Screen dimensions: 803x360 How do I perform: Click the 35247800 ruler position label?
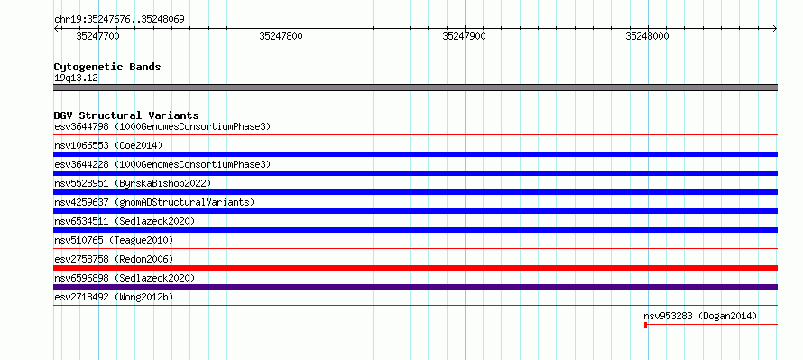coord(281,36)
